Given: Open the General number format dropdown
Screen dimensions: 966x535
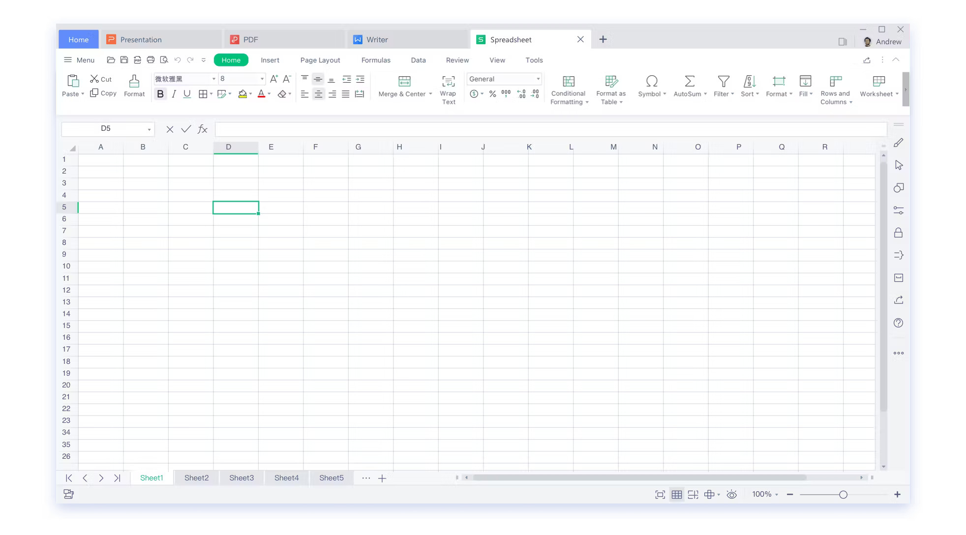Looking at the screenshot, I should coord(538,79).
